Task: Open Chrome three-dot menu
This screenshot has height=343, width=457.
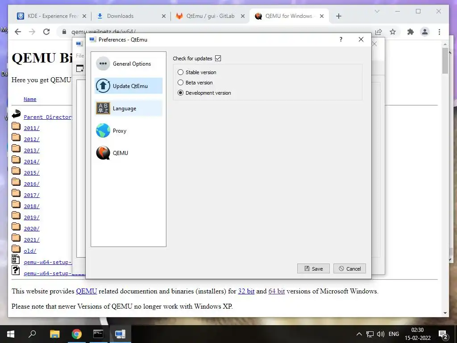Action: click(x=439, y=32)
